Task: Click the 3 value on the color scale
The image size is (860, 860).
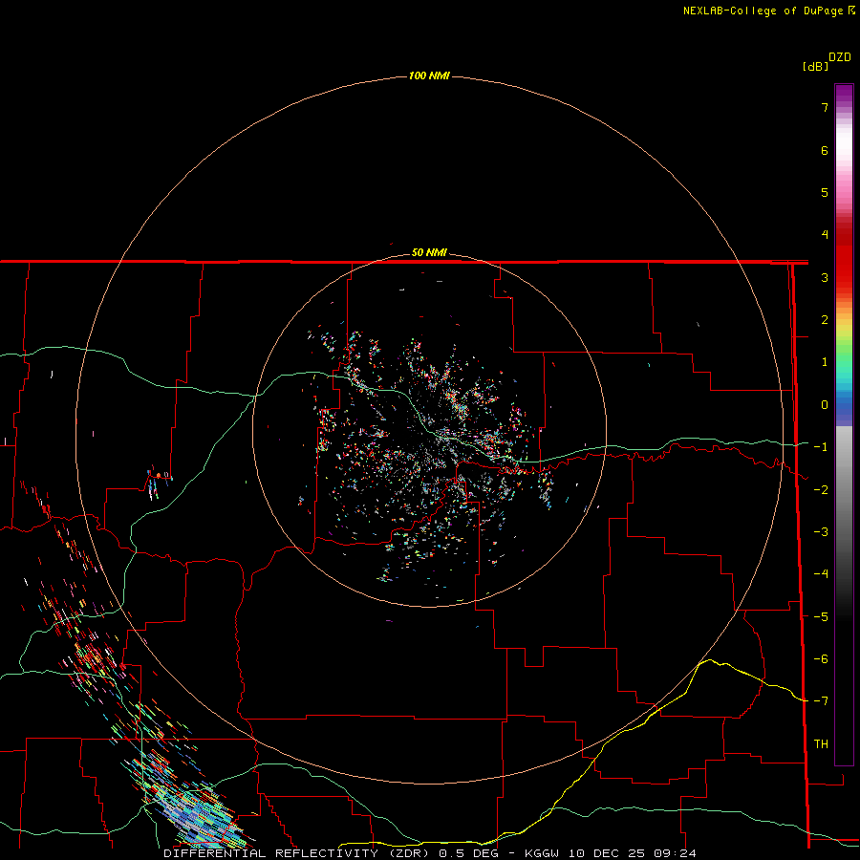Action: pyautogui.click(x=825, y=278)
